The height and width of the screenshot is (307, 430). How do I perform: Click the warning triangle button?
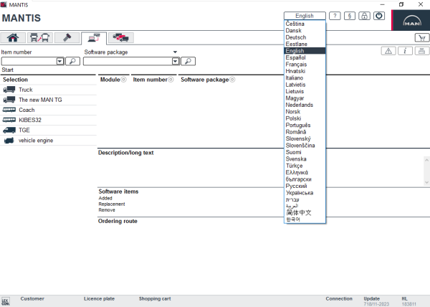coord(388,51)
